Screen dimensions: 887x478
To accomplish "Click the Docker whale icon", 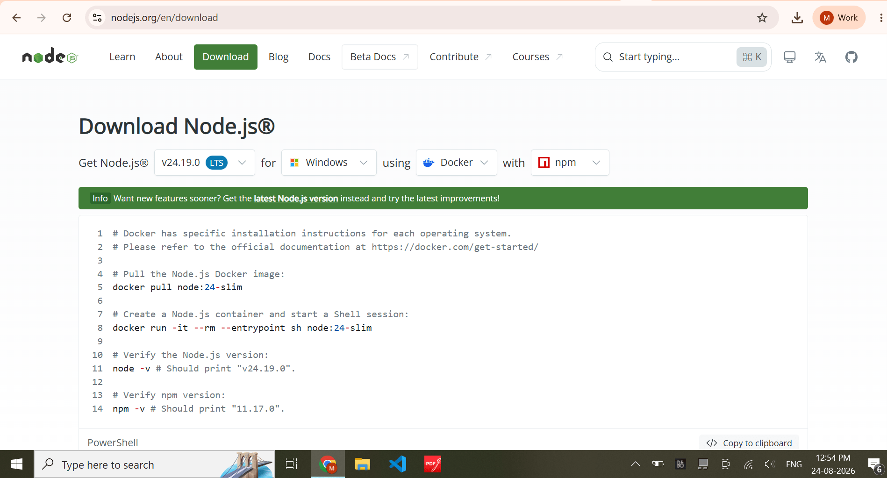I will (429, 163).
